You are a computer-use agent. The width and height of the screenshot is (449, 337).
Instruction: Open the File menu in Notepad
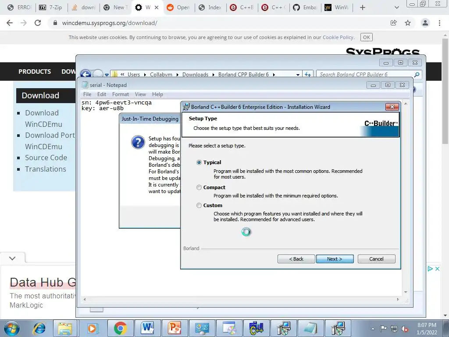87,94
